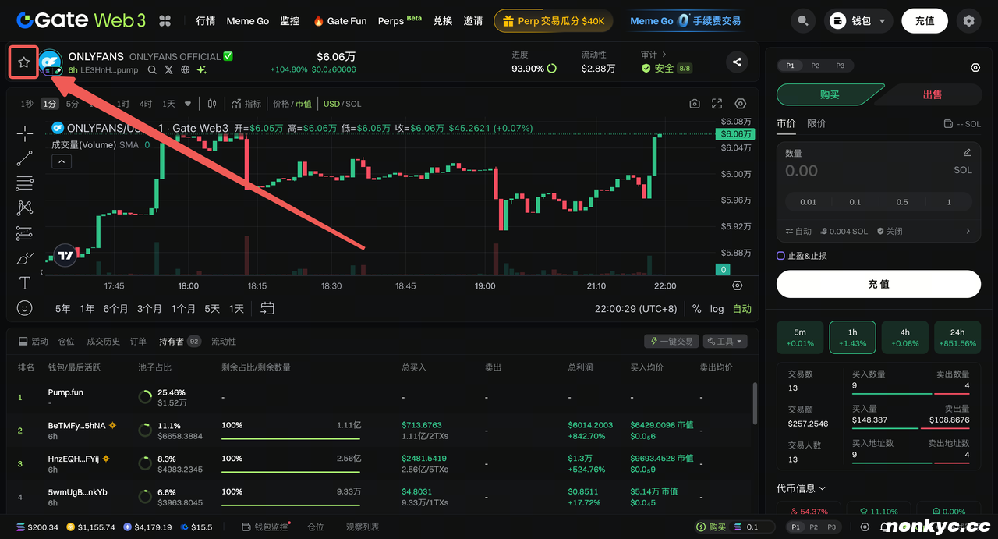Change chart candlestick style icon

pos(211,104)
